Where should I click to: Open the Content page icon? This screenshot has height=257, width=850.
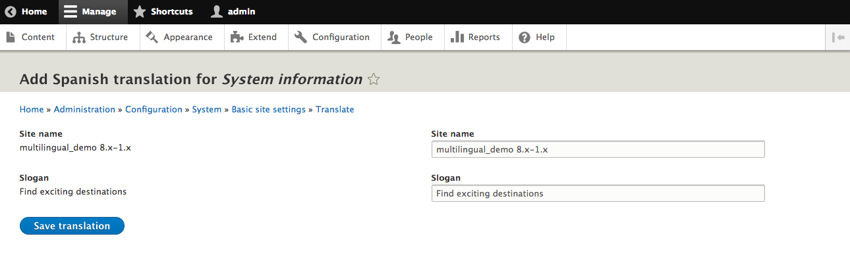pos(11,37)
